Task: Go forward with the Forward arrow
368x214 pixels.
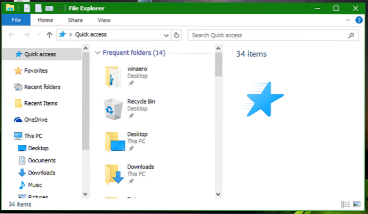Action: tap(27, 35)
